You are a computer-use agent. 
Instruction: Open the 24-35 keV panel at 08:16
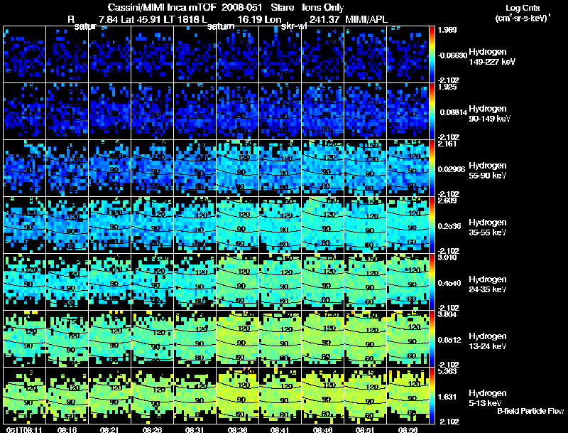point(67,282)
